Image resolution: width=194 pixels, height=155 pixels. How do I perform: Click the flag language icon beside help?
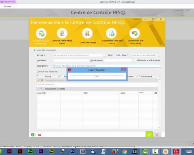click(x=39, y=135)
